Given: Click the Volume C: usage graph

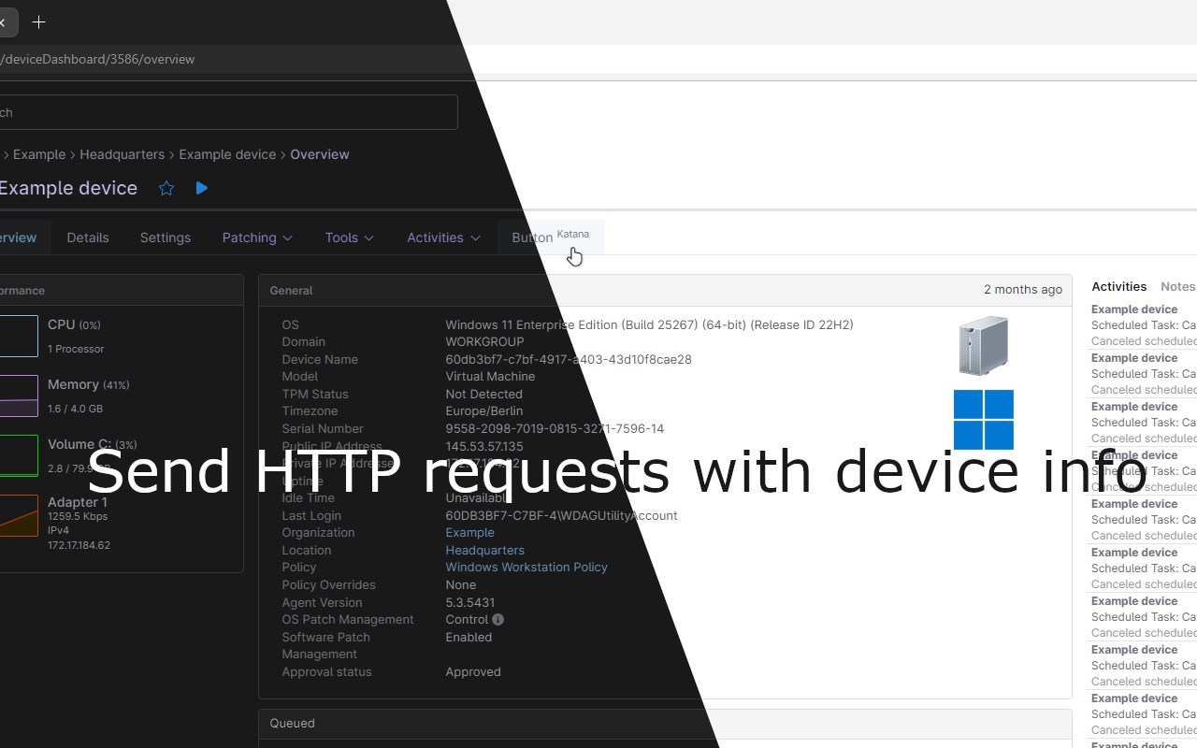Looking at the screenshot, I should tap(19, 456).
